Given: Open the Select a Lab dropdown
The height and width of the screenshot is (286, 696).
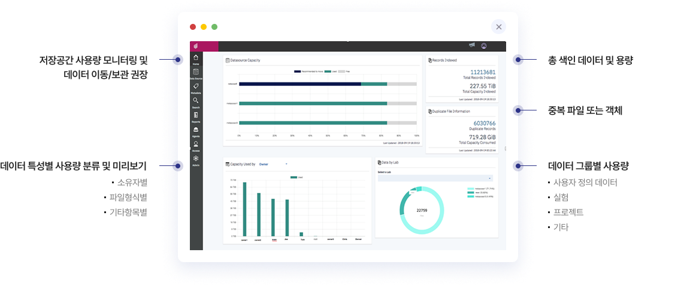Looking at the screenshot, I should pos(435,178).
